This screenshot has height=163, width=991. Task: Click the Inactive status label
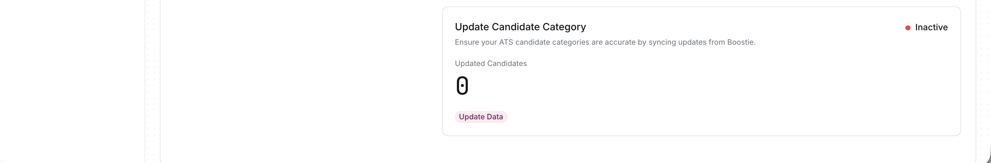click(x=931, y=28)
